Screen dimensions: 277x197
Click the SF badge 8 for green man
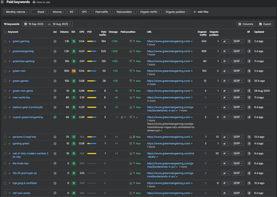click(x=249, y=71)
